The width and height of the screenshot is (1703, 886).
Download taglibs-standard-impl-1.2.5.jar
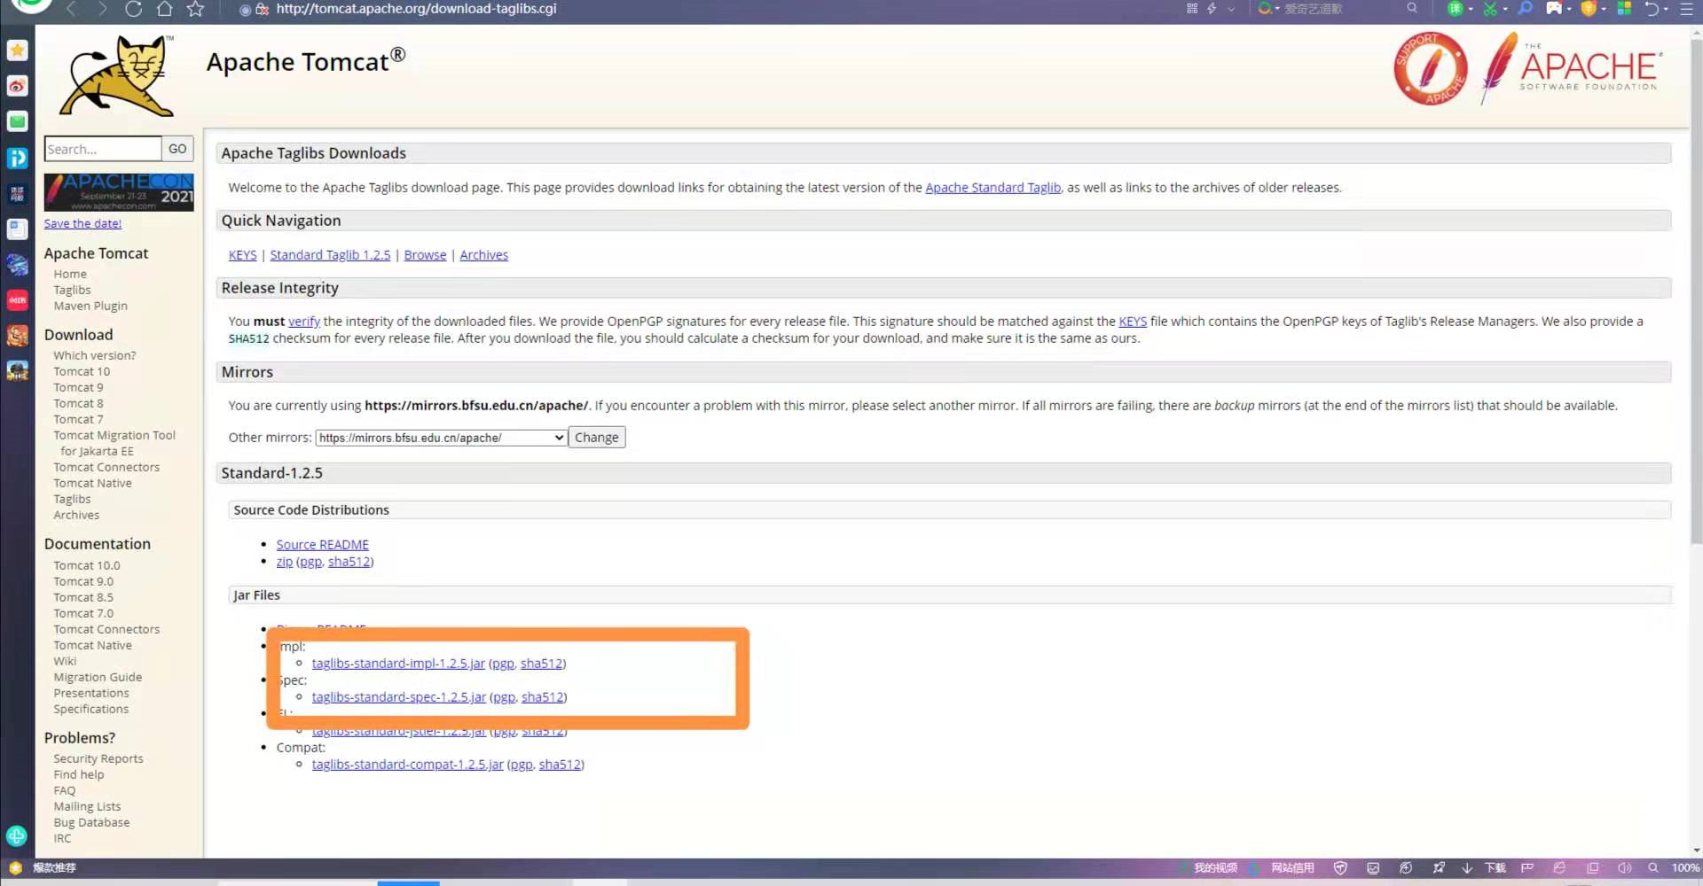[398, 664]
